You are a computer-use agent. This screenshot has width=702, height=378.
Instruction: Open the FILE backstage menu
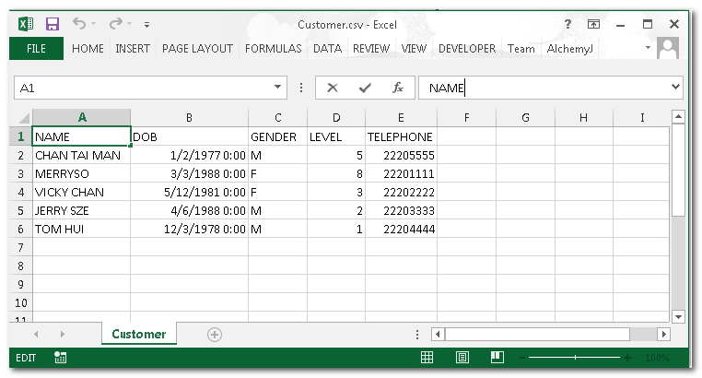tap(36, 49)
